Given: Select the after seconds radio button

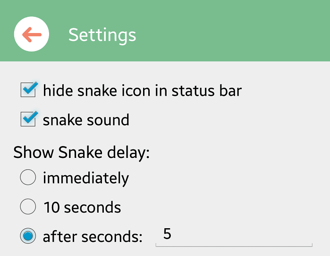Looking at the screenshot, I should [28, 236].
